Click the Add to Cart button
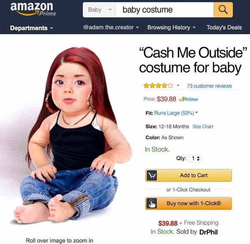Screen dimensions: 250x244 coord(189,175)
